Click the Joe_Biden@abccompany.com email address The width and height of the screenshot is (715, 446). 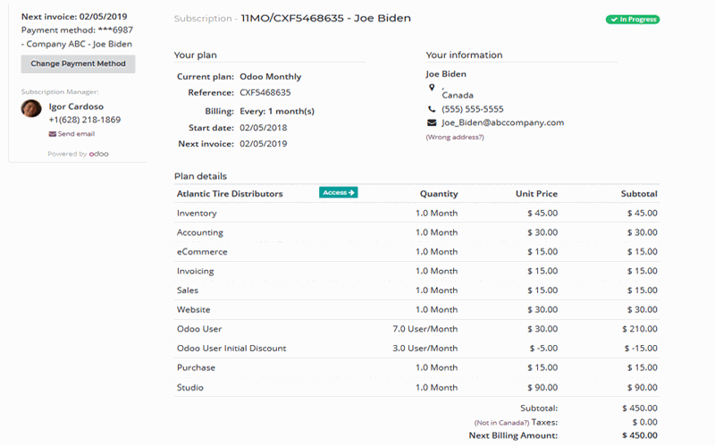(x=502, y=122)
